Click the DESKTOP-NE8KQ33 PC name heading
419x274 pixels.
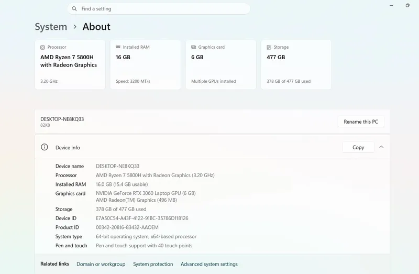click(x=62, y=119)
